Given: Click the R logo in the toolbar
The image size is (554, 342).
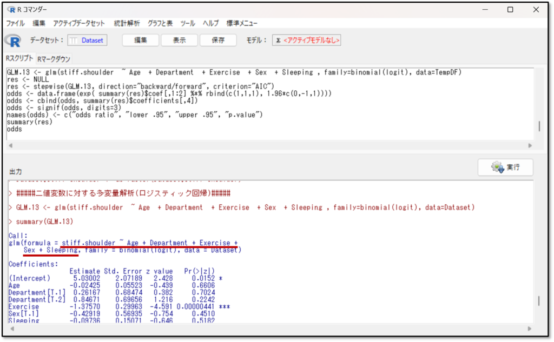Looking at the screenshot, I should coord(12,41).
